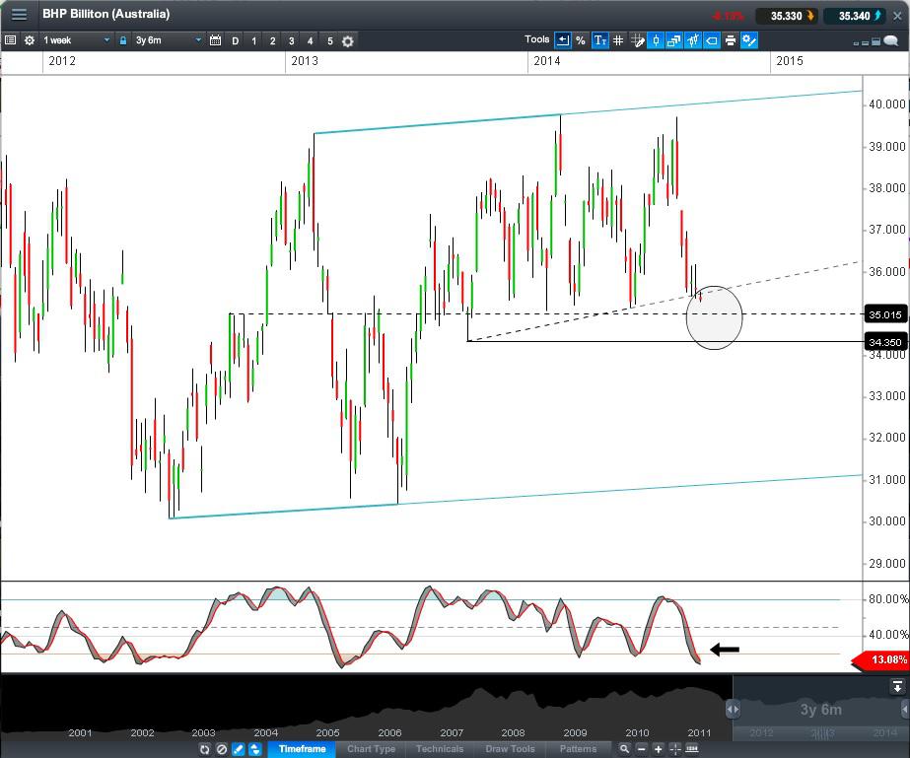Toggle percentage scale button
The image size is (910, 758).
click(581, 40)
